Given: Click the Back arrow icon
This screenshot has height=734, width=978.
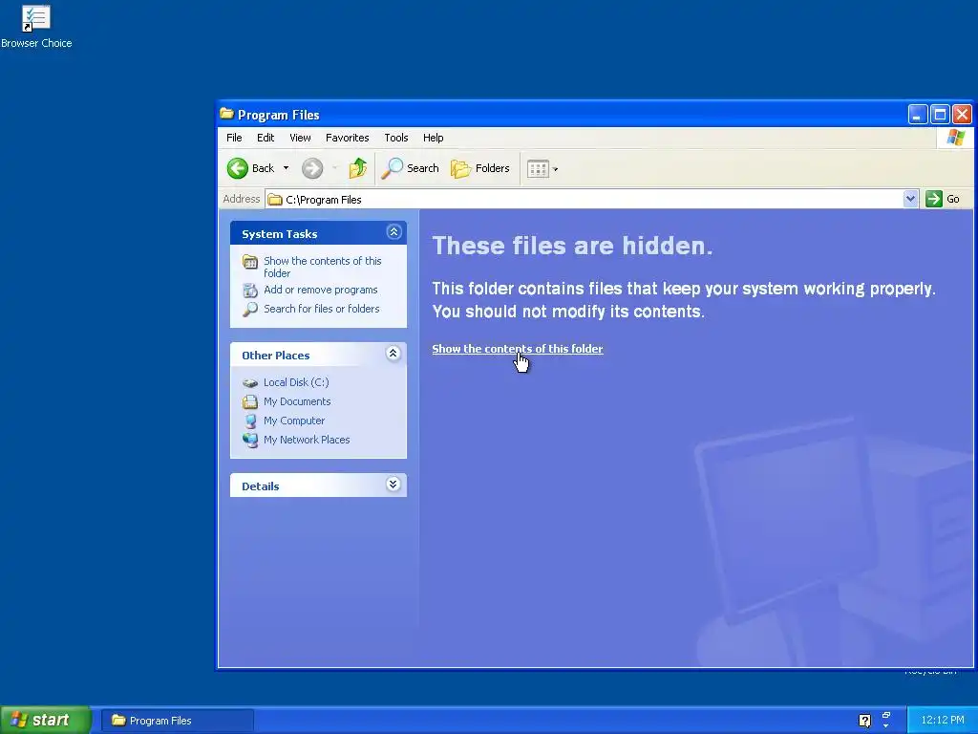Looking at the screenshot, I should point(238,168).
